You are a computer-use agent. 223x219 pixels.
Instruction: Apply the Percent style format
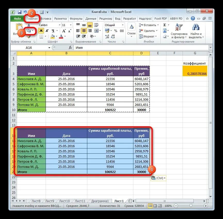pos(116,31)
